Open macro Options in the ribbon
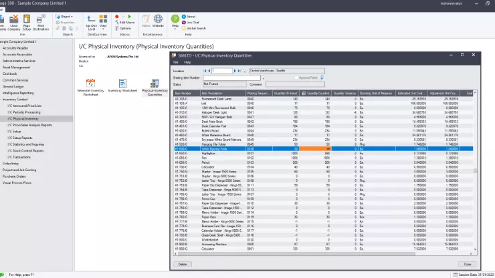This screenshot has height=278, width=495. pos(123,28)
